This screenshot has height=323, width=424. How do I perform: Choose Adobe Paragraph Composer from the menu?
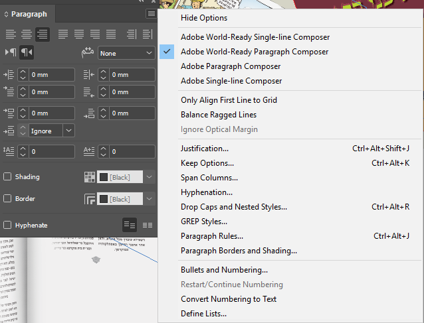pyautogui.click(x=231, y=66)
